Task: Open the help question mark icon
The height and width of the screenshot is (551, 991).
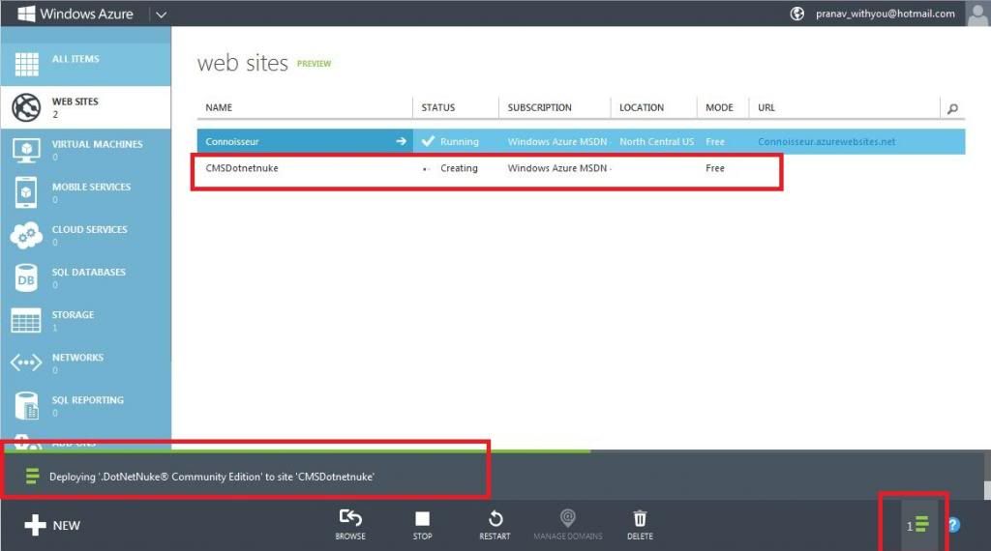Action: coord(953,525)
